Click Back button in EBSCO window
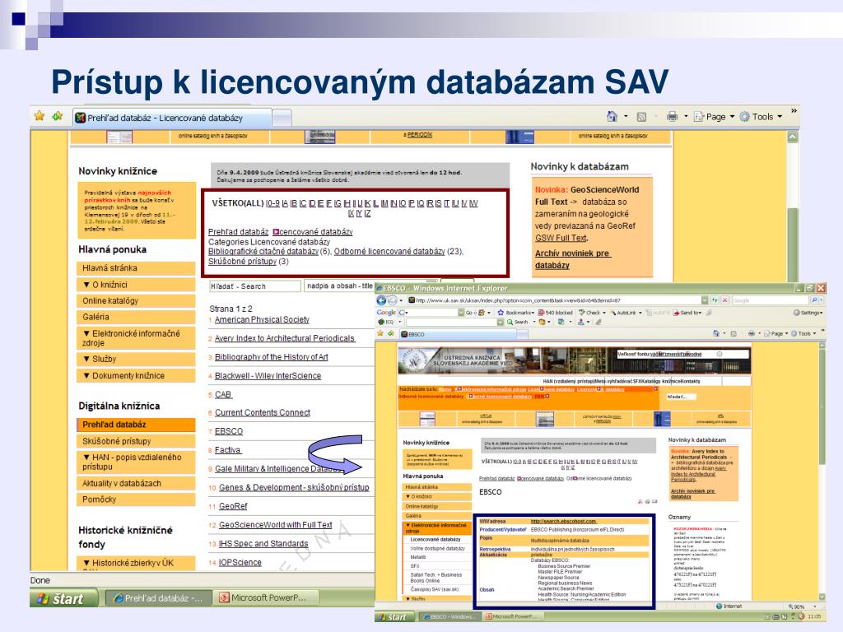 [x=381, y=300]
